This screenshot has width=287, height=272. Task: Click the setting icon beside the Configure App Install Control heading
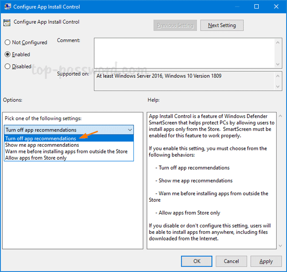[x=7, y=22]
